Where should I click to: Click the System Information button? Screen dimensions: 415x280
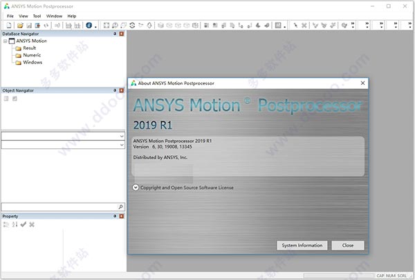point(302,246)
